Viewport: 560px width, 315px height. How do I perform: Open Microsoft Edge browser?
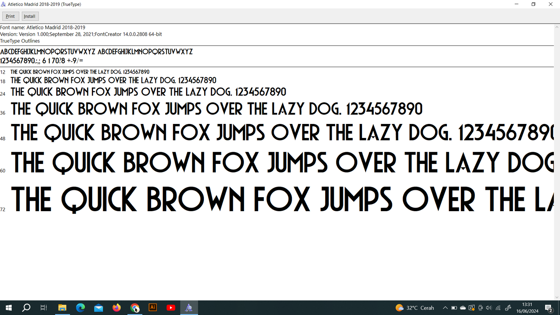click(80, 308)
